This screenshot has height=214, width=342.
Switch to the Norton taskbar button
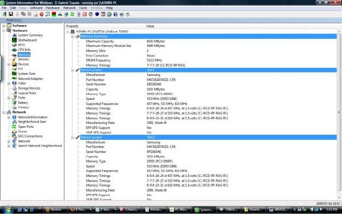coord(54,209)
